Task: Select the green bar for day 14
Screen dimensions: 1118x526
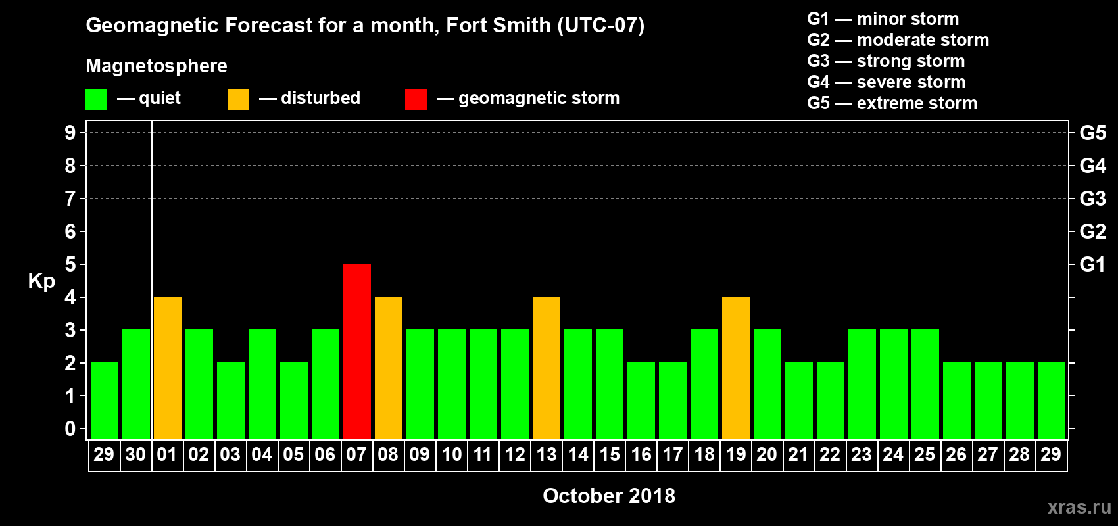Action: (x=578, y=385)
